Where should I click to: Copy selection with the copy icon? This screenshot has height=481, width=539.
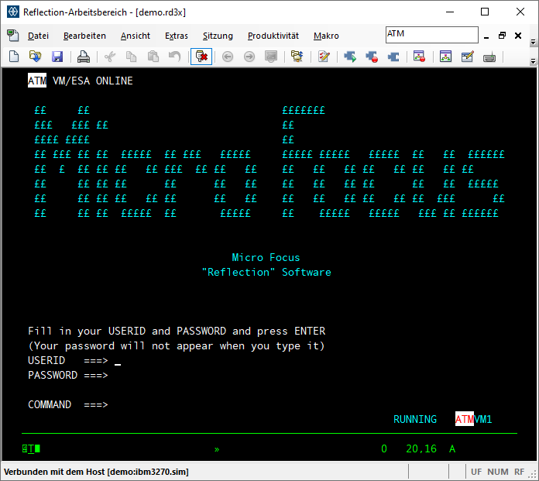(132, 57)
